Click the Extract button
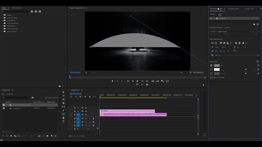Viewport: 262px width, 147px height. coord(158,81)
